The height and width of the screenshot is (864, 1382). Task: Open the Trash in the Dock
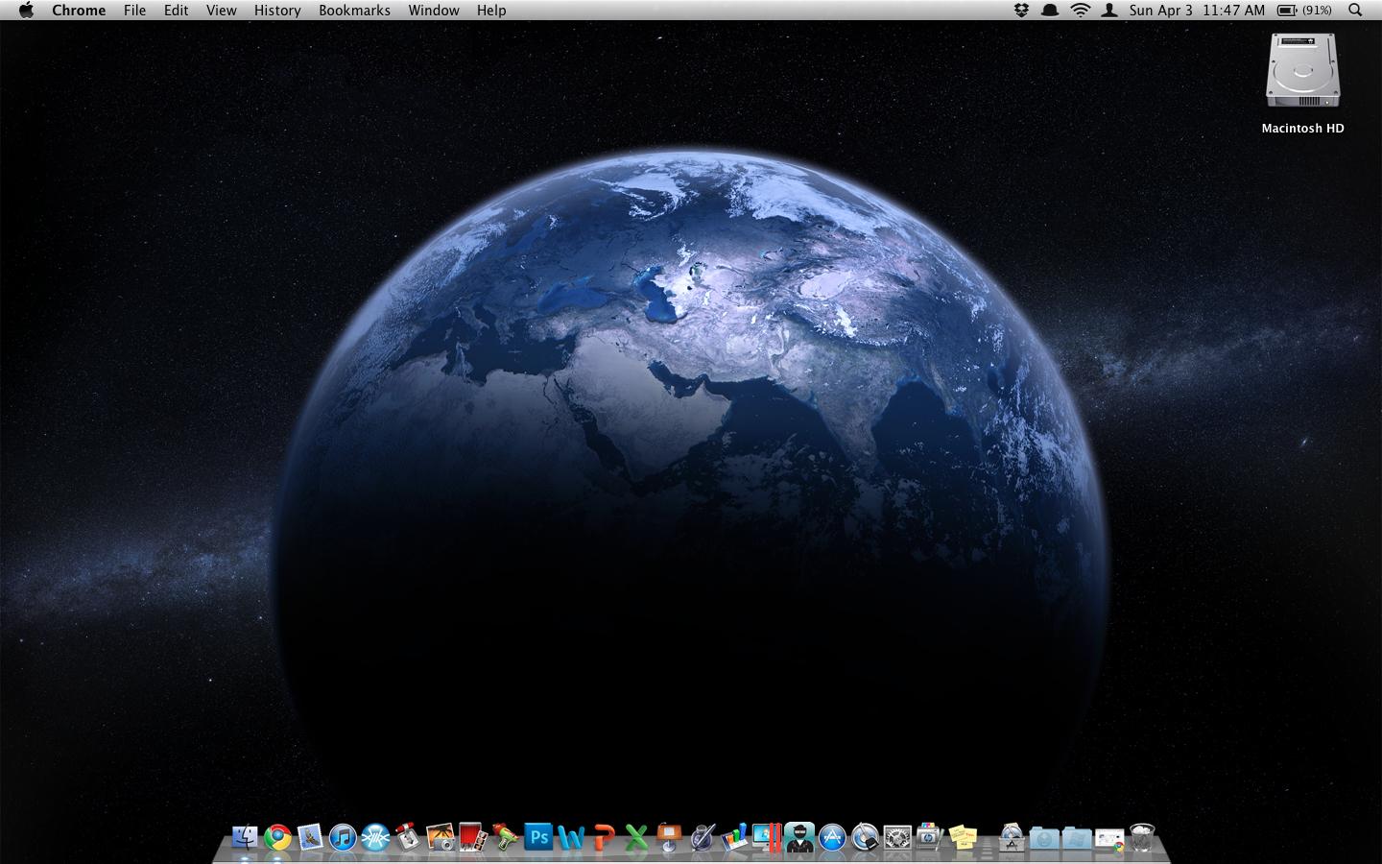1142,837
